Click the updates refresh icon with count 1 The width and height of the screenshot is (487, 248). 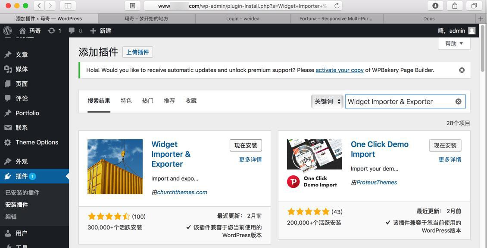point(52,31)
